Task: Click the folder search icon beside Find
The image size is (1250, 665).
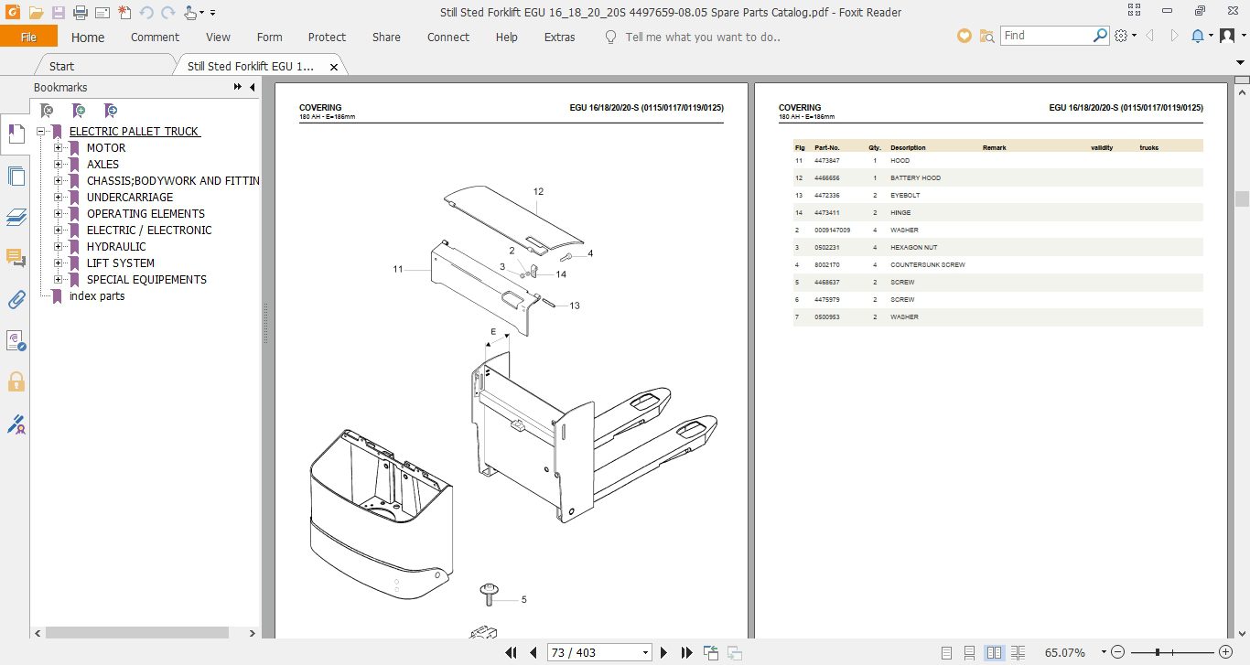Action: (x=986, y=36)
